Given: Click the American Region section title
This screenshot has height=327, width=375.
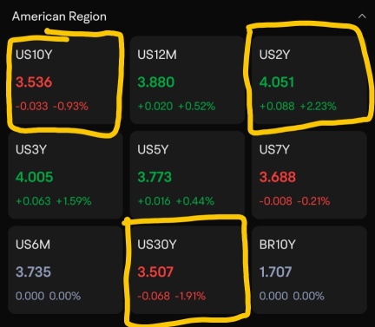Looking at the screenshot, I should tap(59, 16).
